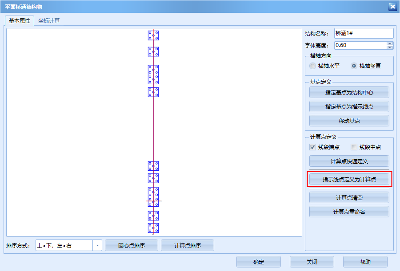点击"移动基点"按钮
Image resolution: width=400 pixels, height=271 pixels.
coord(349,120)
